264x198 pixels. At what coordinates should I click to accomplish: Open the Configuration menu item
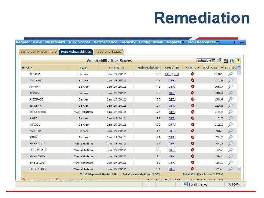click(x=151, y=42)
